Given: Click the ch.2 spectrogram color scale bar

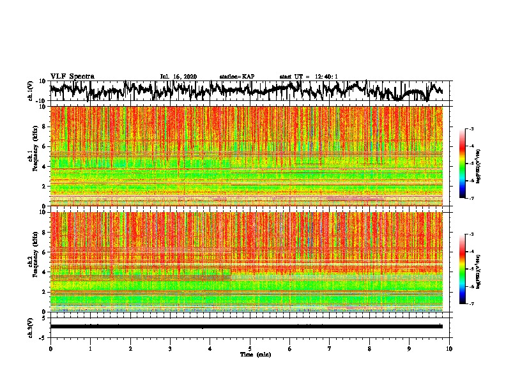Looking at the screenshot, I should (x=462, y=269).
